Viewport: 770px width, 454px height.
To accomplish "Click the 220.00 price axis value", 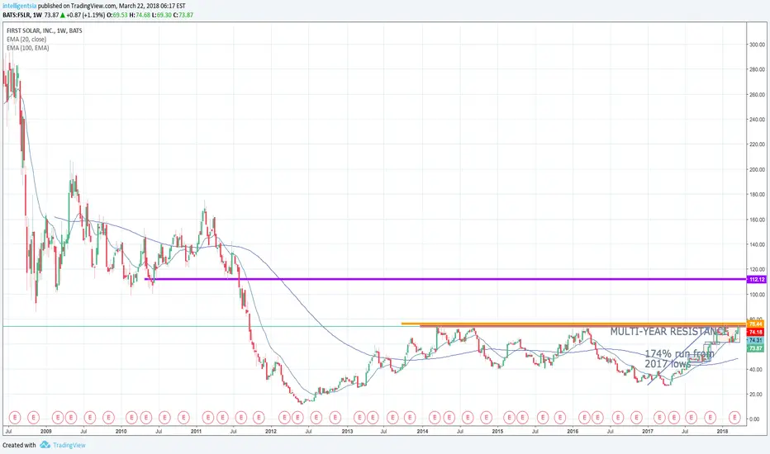I will coord(757,144).
